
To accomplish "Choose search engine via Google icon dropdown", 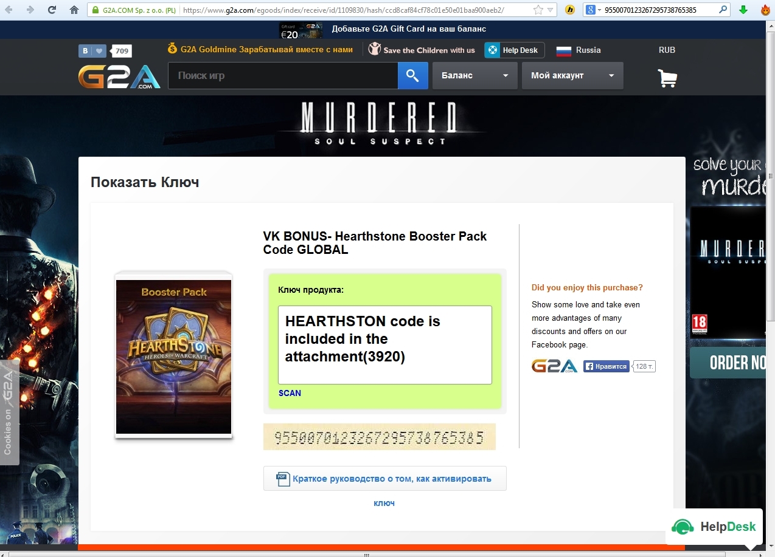I will click(x=593, y=10).
